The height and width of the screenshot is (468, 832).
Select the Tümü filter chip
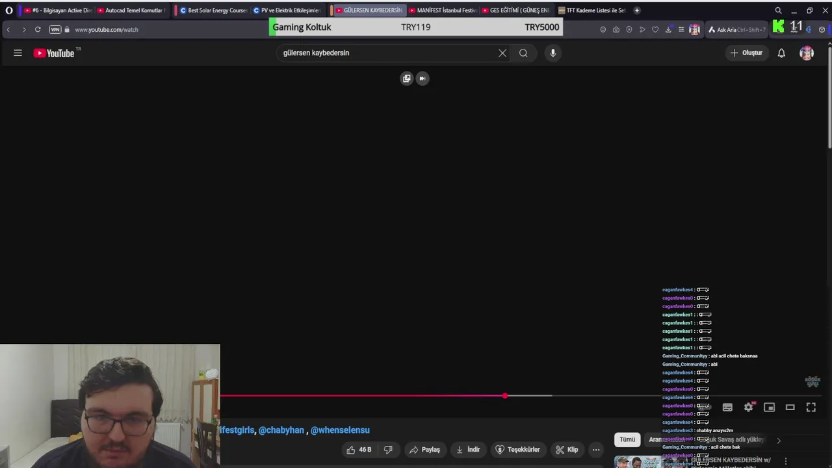627,439
